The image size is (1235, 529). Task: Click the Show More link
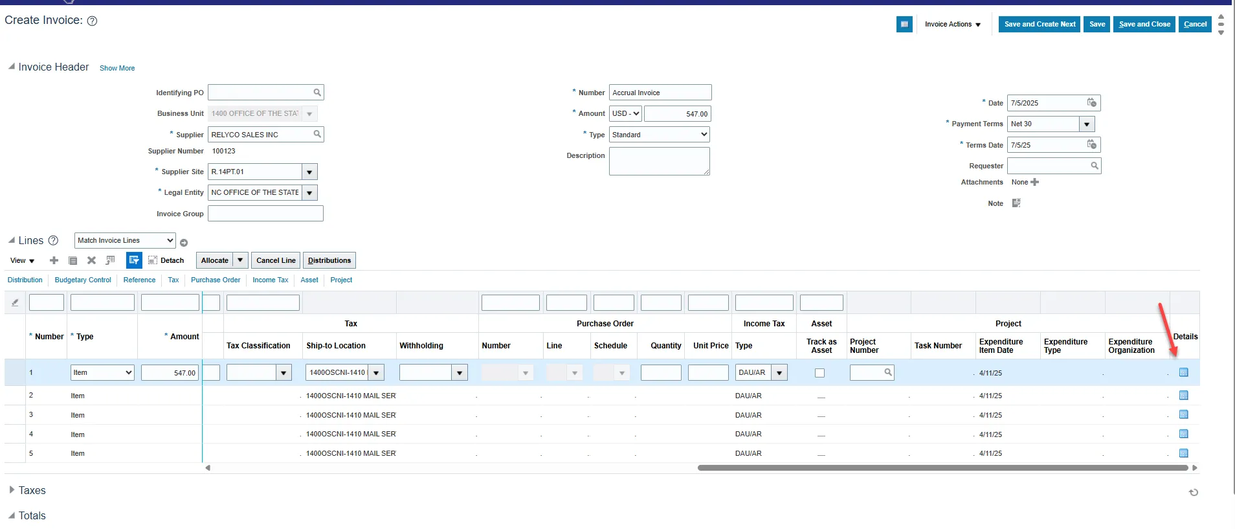(x=117, y=68)
